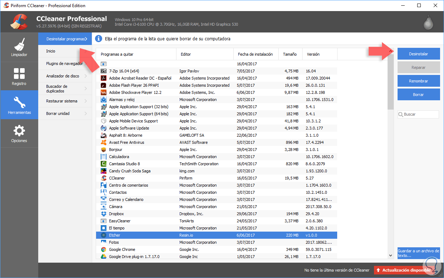Select Apple Application Support (32 bits)
This screenshot has width=444, height=278.
coord(216,107)
